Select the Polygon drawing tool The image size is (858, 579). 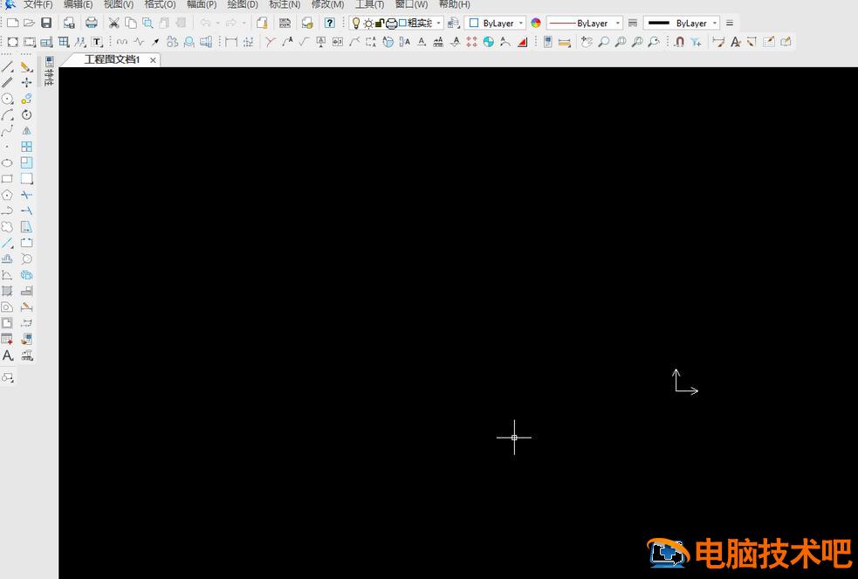7,195
